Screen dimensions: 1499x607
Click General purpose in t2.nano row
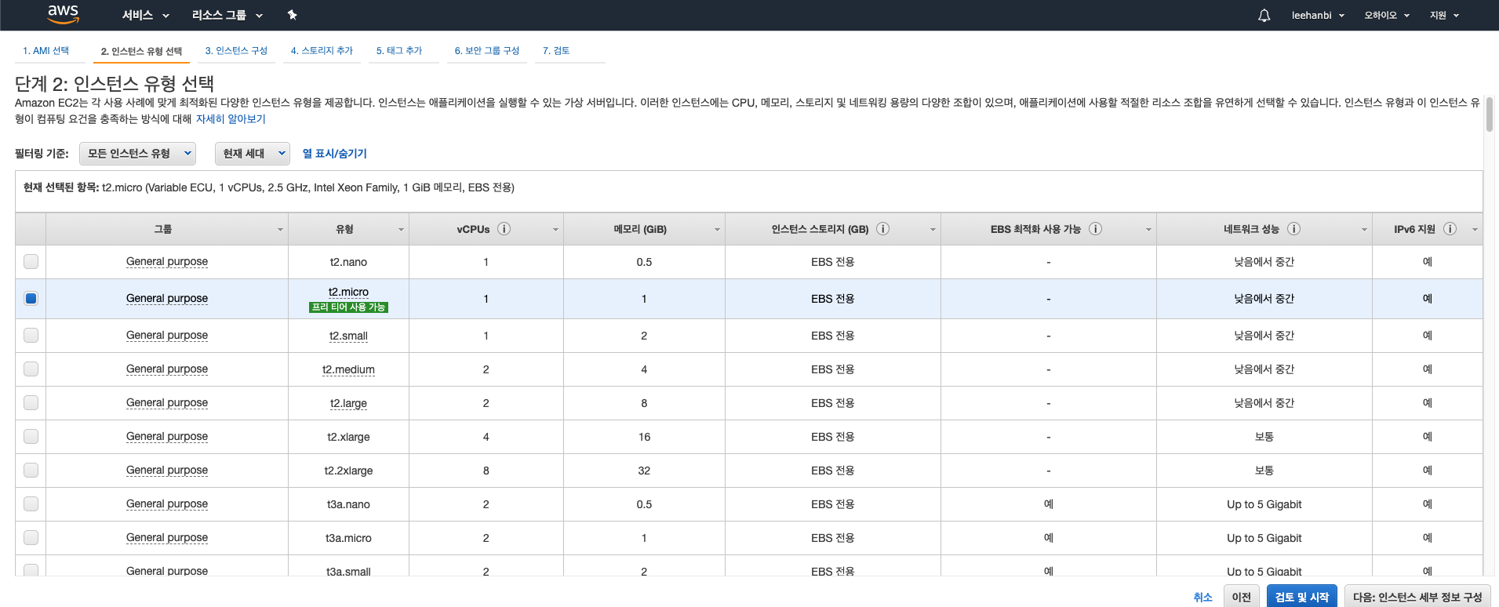(167, 262)
